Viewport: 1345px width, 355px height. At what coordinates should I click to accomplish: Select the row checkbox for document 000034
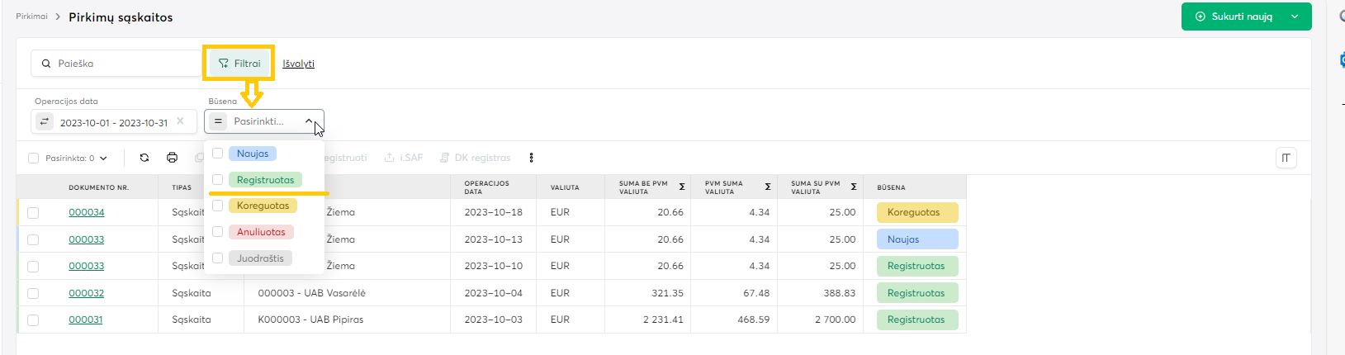pyautogui.click(x=33, y=213)
